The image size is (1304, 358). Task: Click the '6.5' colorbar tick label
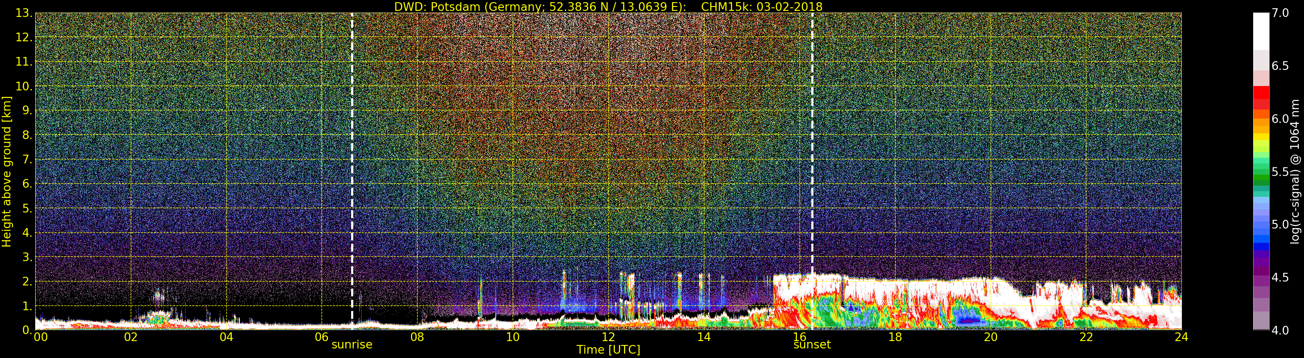[1280, 66]
